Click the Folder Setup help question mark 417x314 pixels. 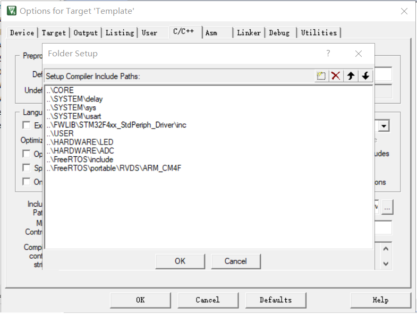(328, 54)
